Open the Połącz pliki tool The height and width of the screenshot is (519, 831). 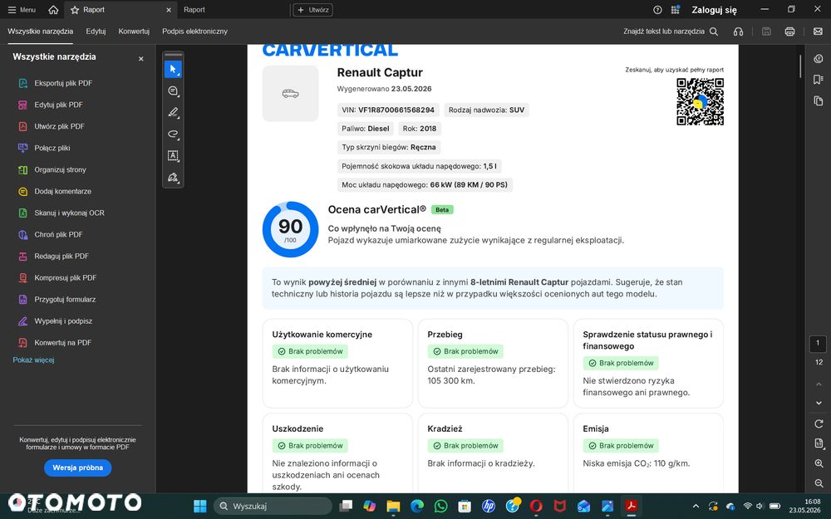point(44,149)
